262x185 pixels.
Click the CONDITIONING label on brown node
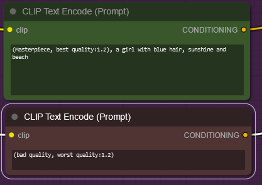coord(211,135)
